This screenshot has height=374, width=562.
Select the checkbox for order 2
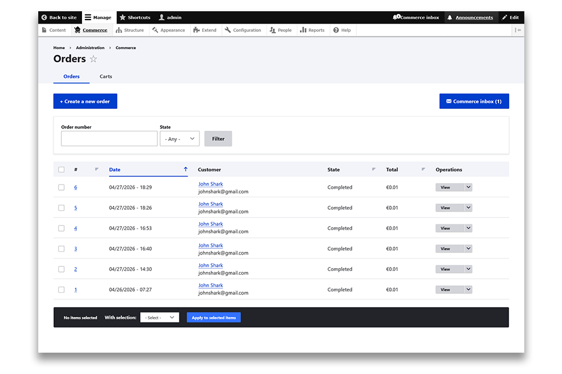(61, 269)
